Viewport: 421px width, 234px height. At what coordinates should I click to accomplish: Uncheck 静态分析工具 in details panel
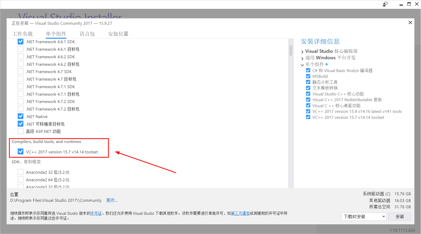[x=308, y=82]
